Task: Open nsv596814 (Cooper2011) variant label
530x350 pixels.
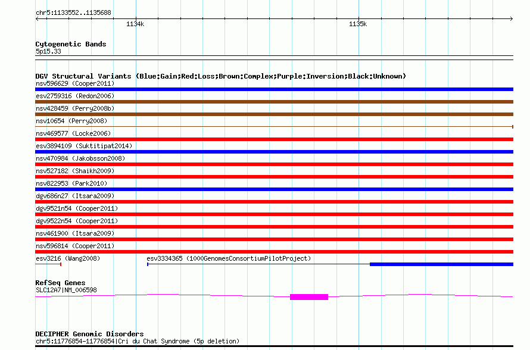Action: click(75, 246)
